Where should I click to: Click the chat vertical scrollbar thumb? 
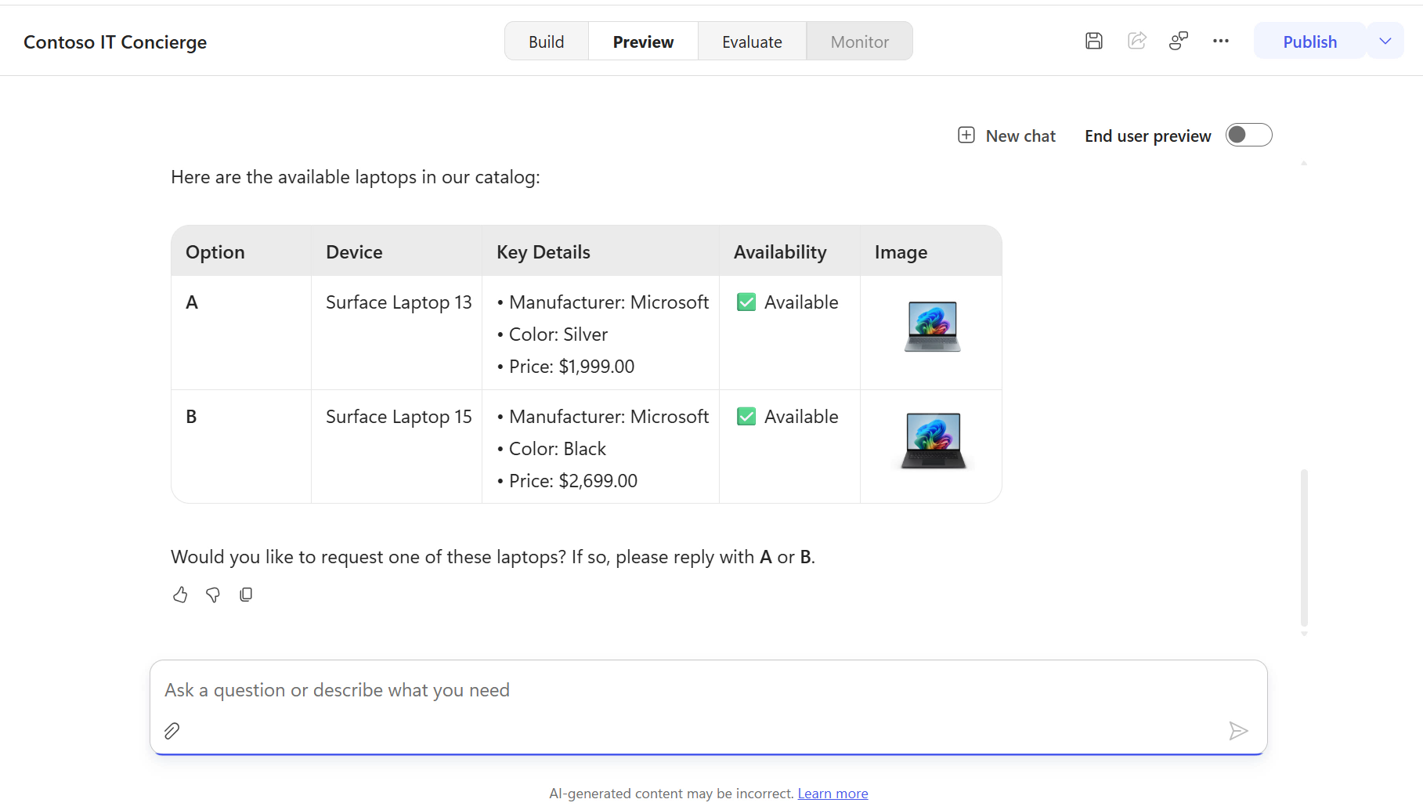coord(1304,547)
